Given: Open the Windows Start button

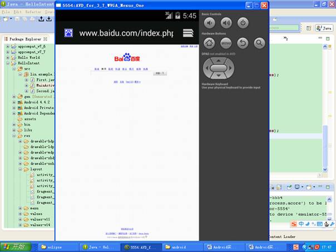Looking at the screenshot, I should point(16,246).
